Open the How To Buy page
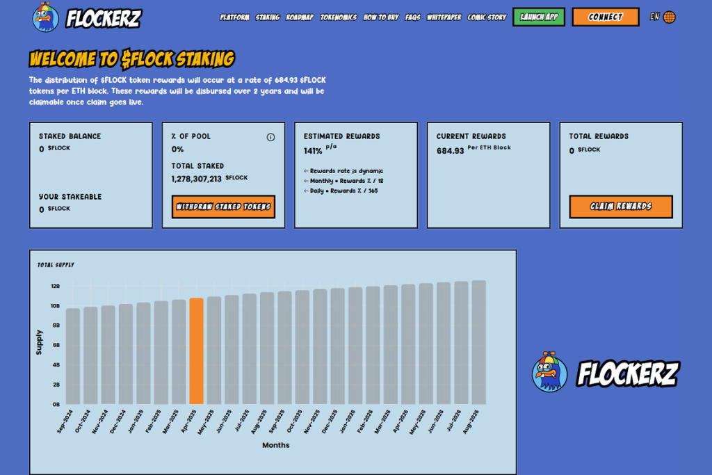 [x=381, y=17]
